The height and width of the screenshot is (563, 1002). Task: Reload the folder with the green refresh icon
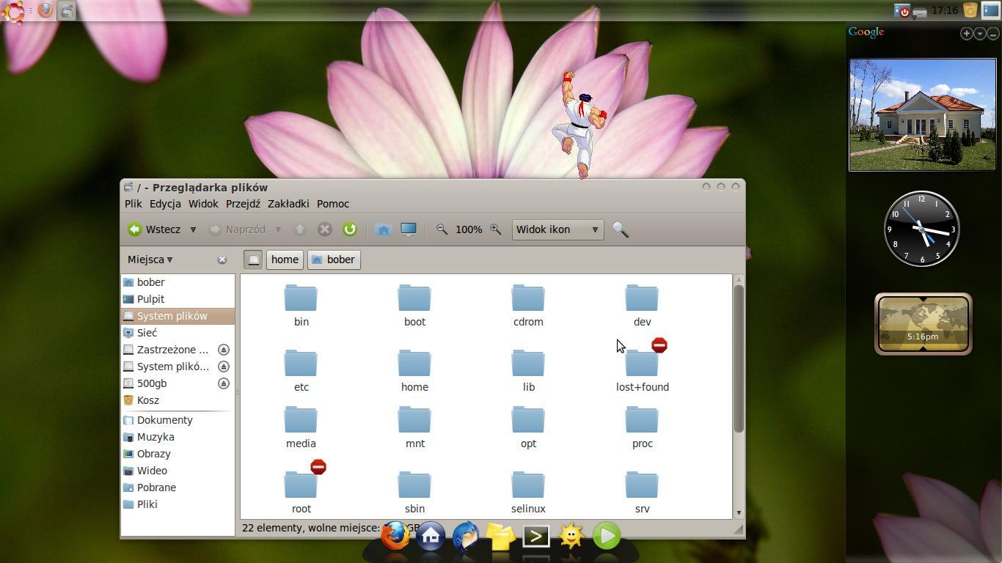coord(350,229)
